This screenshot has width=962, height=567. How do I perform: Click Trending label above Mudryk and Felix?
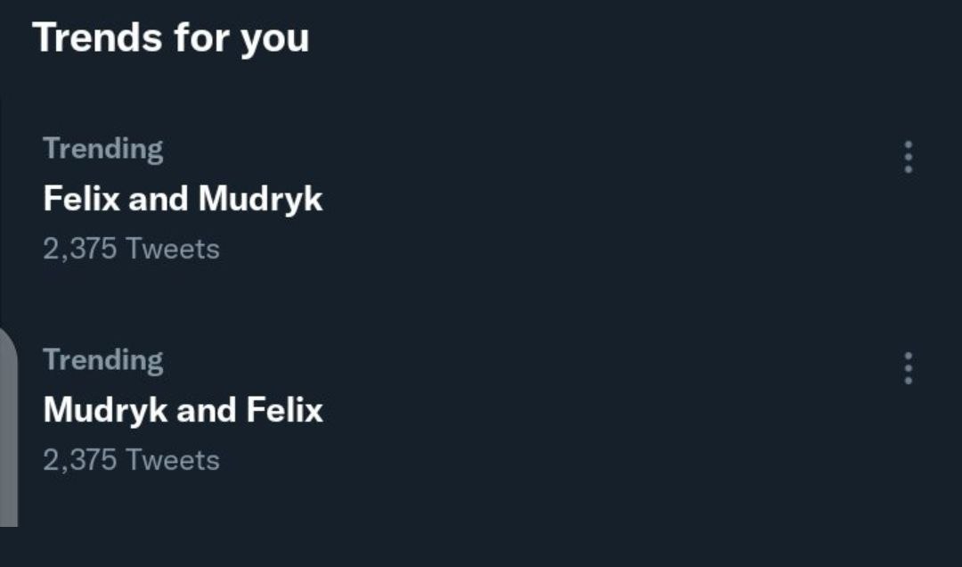pos(103,360)
